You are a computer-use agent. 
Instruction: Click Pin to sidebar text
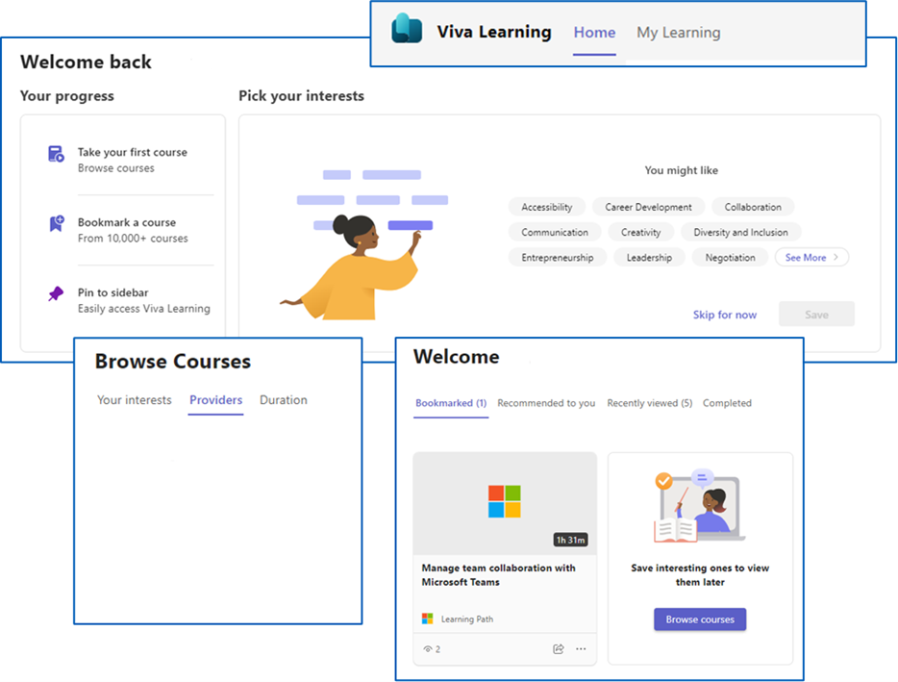[112, 292]
